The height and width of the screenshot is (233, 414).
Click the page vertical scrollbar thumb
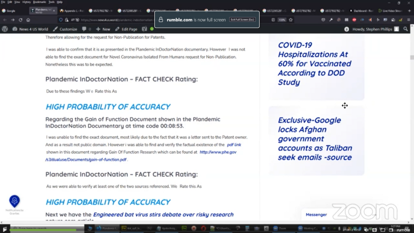pos(412,57)
